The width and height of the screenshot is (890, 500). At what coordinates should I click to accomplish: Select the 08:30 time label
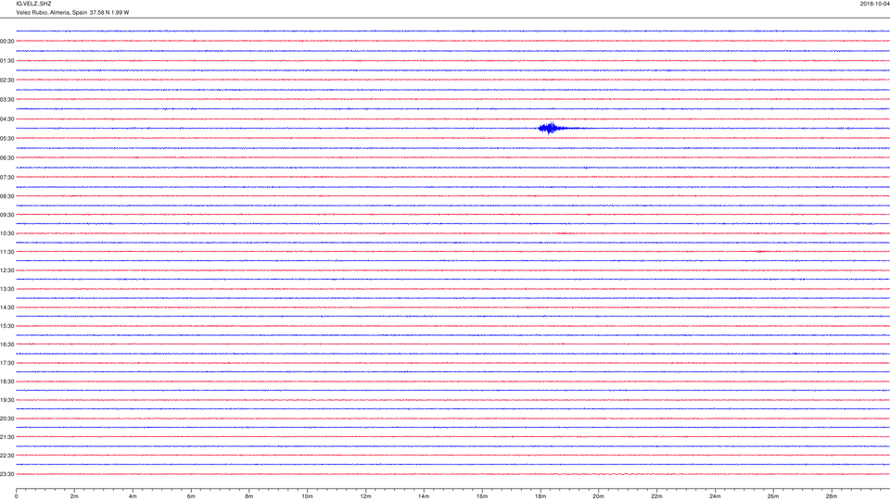pos(6,196)
